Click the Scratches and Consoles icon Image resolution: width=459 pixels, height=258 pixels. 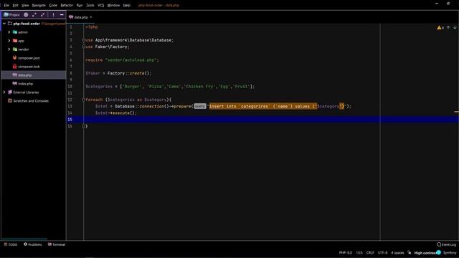[10, 100]
